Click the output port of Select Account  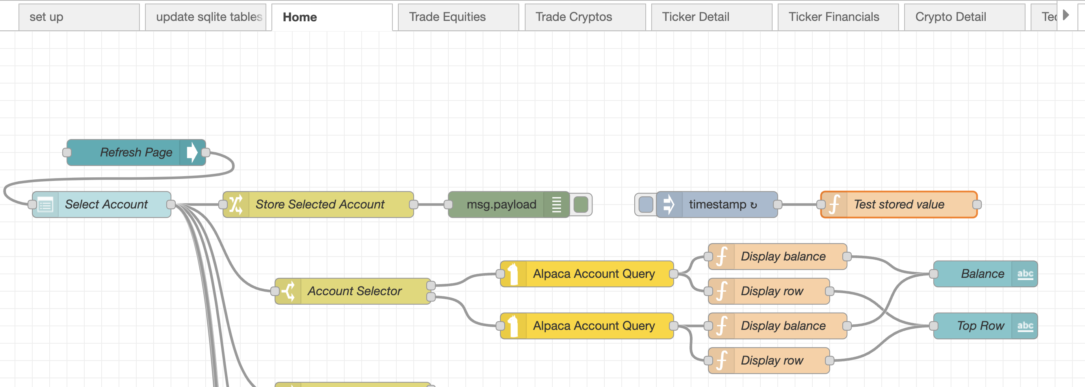tap(171, 205)
